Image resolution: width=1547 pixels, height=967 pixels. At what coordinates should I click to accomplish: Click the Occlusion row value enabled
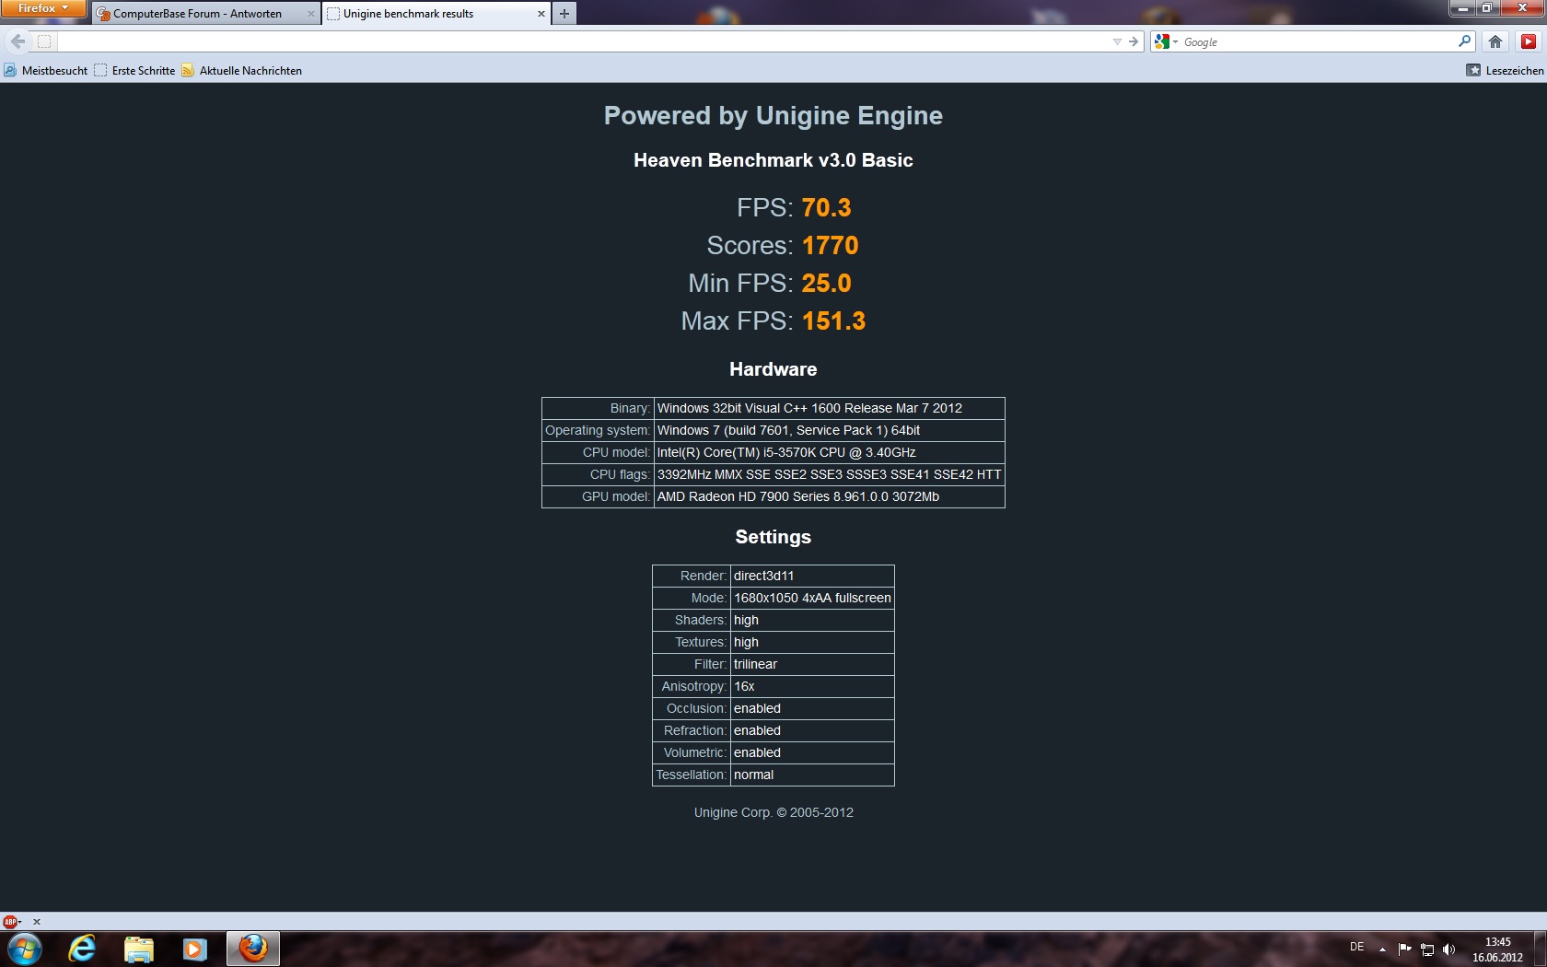tap(757, 708)
